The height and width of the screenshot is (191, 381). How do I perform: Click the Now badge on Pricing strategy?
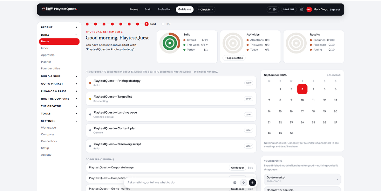249,83
